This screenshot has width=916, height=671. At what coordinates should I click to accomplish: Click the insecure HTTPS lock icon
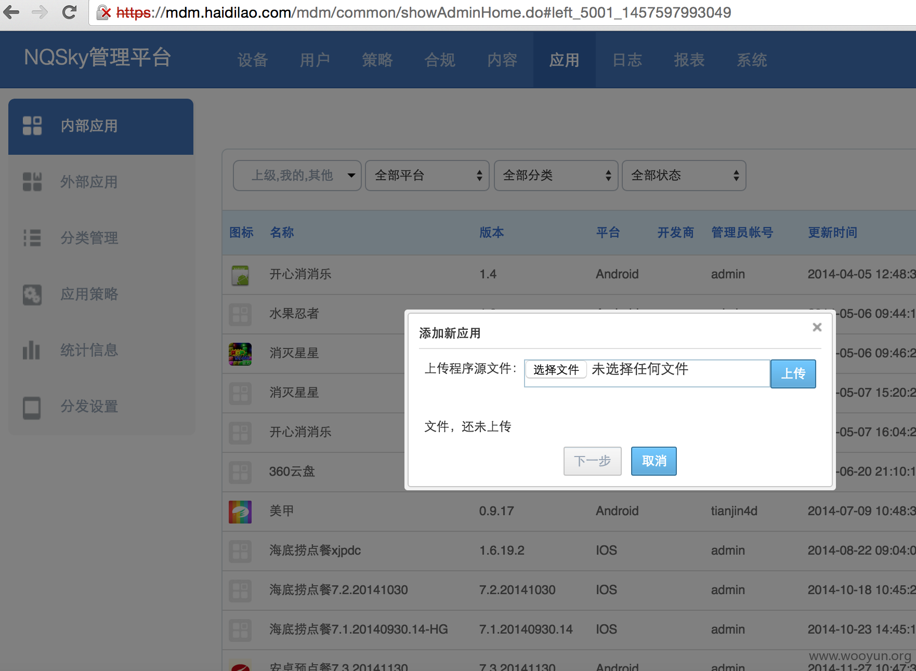[104, 12]
